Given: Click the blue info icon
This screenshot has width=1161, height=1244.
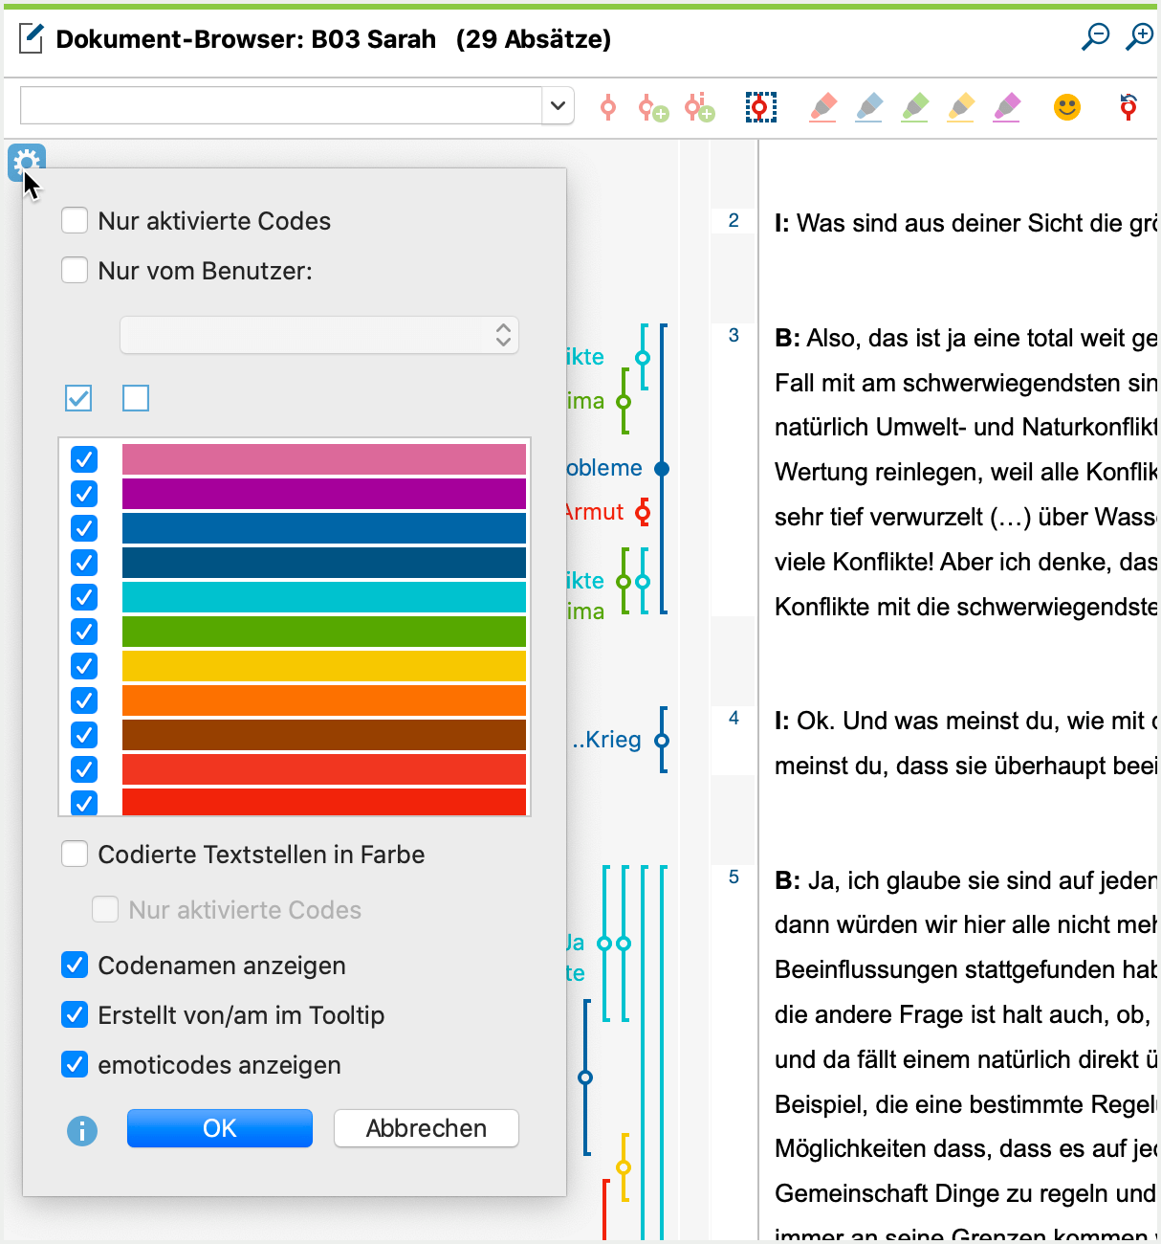Looking at the screenshot, I should 82,1130.
